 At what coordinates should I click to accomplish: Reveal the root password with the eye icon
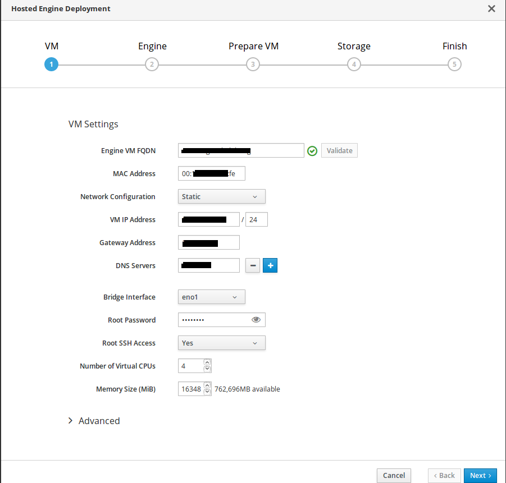pos(256,320)
